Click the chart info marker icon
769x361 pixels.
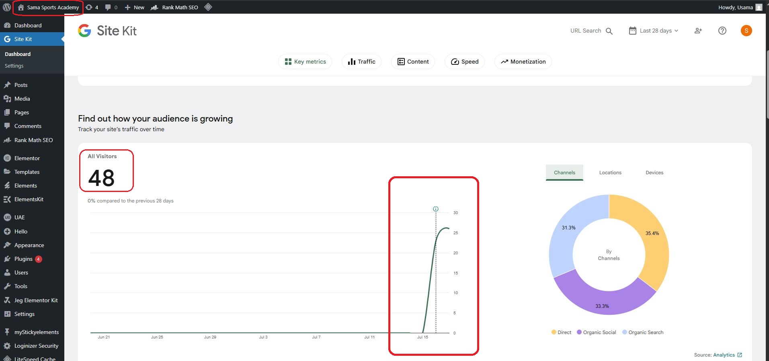pos(435,209)
